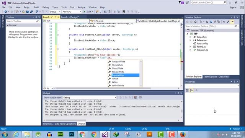The height and width of the screenshot is (138, 245).
Task: Click the Categorized icon in Properties panel
Action: pos(187,90)
